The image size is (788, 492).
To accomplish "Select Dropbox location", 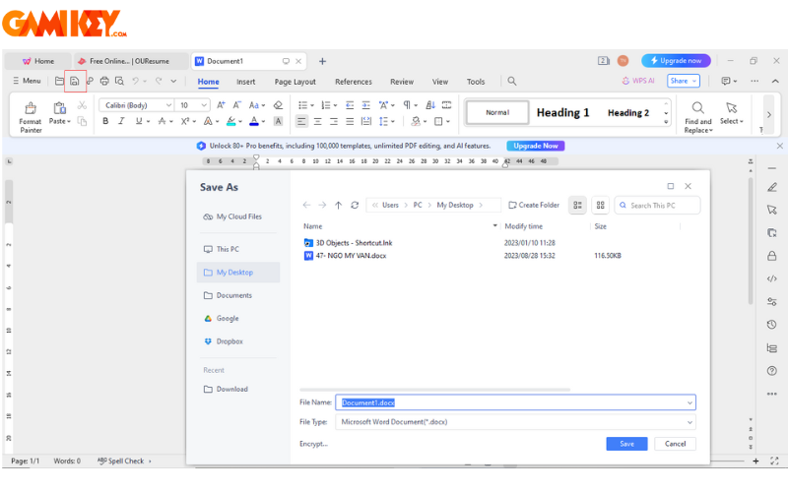I will (x=224, y=341).
